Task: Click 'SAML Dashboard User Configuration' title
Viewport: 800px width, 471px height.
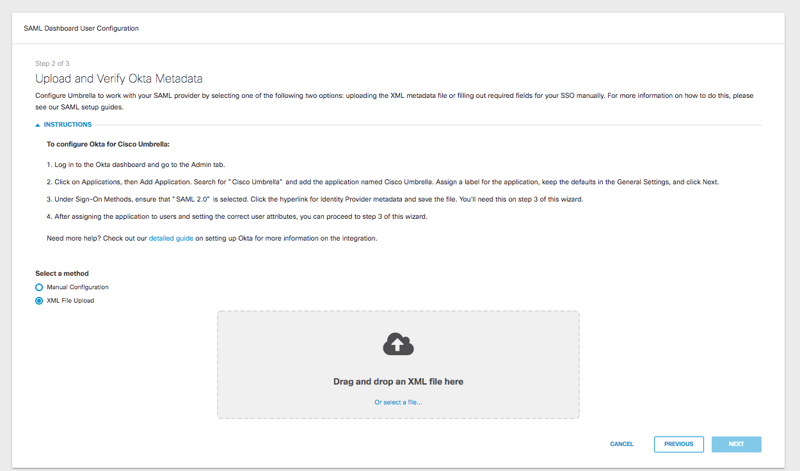Action: (x=81, y=28)
